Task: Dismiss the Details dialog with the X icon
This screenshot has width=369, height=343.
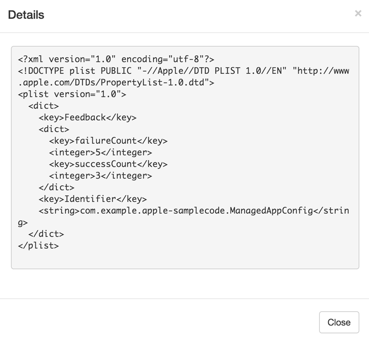Action: 358,14
